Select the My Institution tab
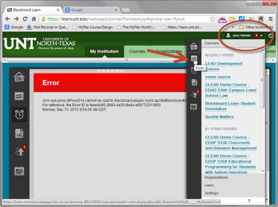The width and height of the screenshot is (278, 207). 104,52
